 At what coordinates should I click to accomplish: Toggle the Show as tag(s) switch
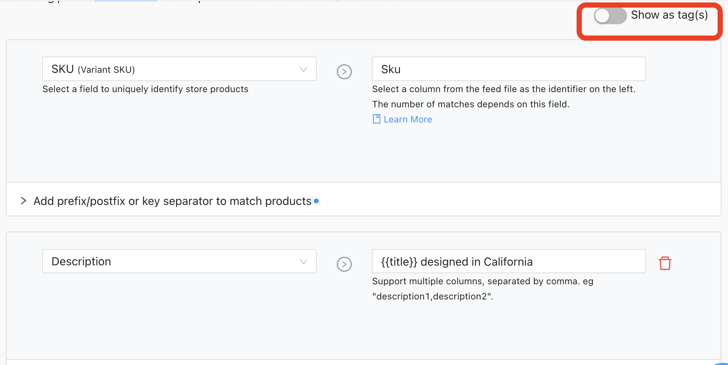tap(609, 16)
